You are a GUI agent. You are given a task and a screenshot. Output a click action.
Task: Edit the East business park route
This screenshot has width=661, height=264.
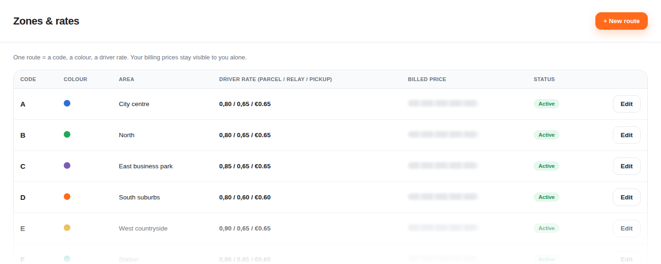click(627, 166)
